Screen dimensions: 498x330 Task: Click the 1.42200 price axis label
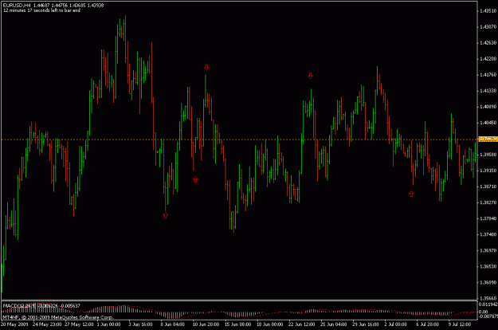(488, 59)
